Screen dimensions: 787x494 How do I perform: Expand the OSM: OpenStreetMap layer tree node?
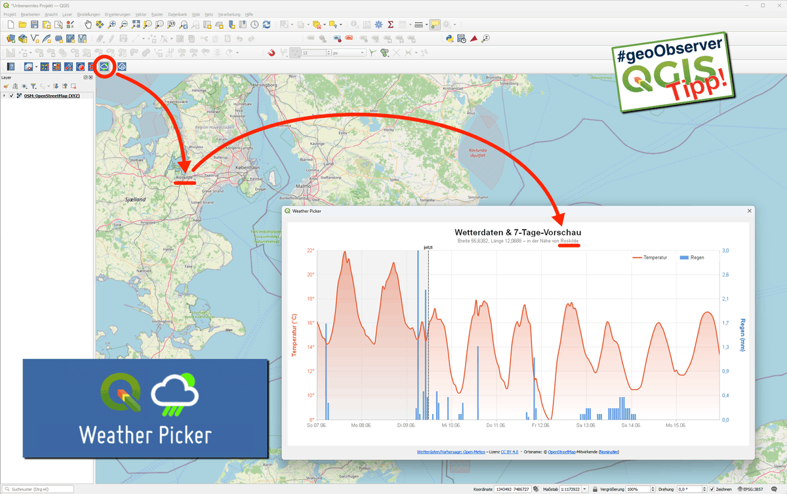pyautogui.click(x=4, y=96)
